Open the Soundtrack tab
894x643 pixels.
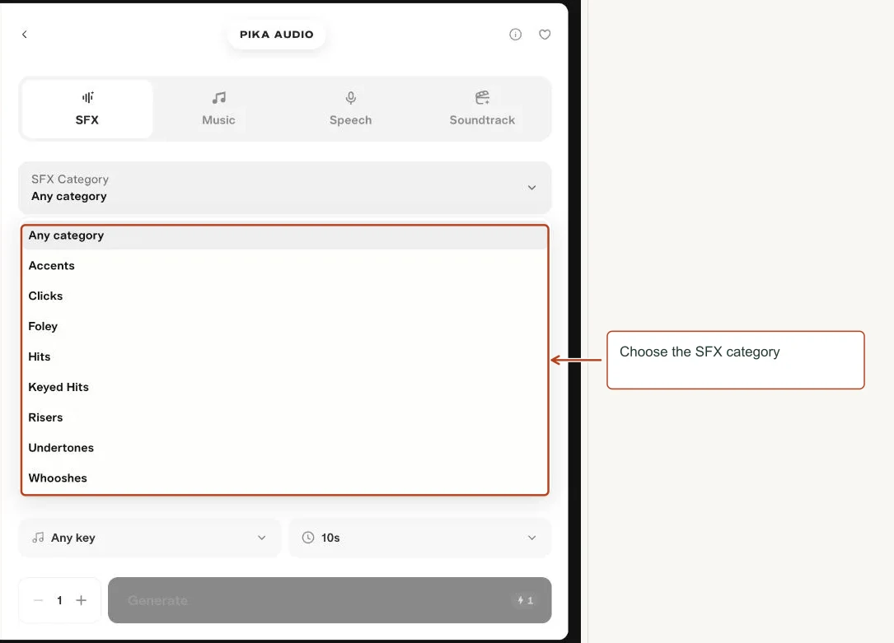pyautogui.click(x=482, y=109)
